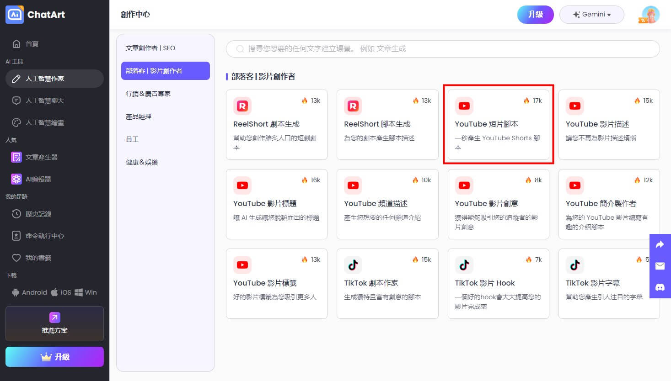671x381 pixels.
Task: Click the user avatar
Action: (650, 15)
